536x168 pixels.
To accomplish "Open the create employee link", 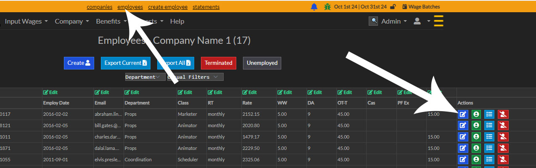I will (168, 7).
